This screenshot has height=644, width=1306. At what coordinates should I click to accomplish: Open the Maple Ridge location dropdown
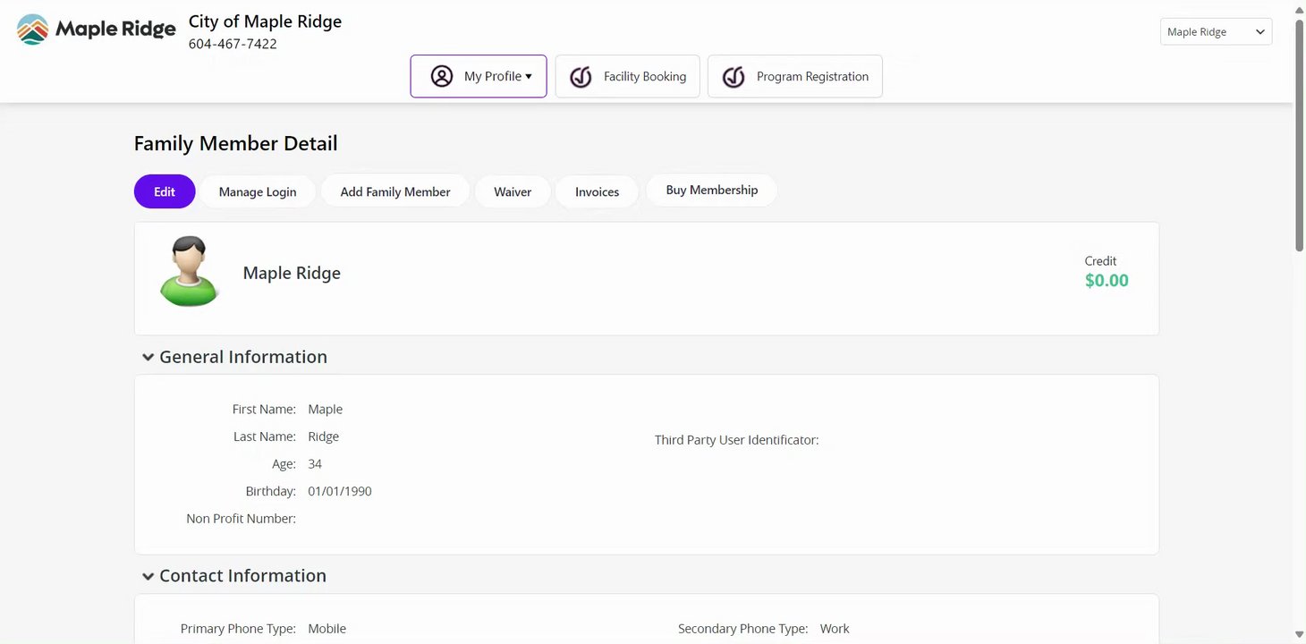tap(1216, 32)
